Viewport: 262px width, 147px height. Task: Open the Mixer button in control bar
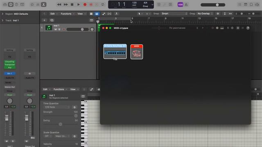pos(38,4)
